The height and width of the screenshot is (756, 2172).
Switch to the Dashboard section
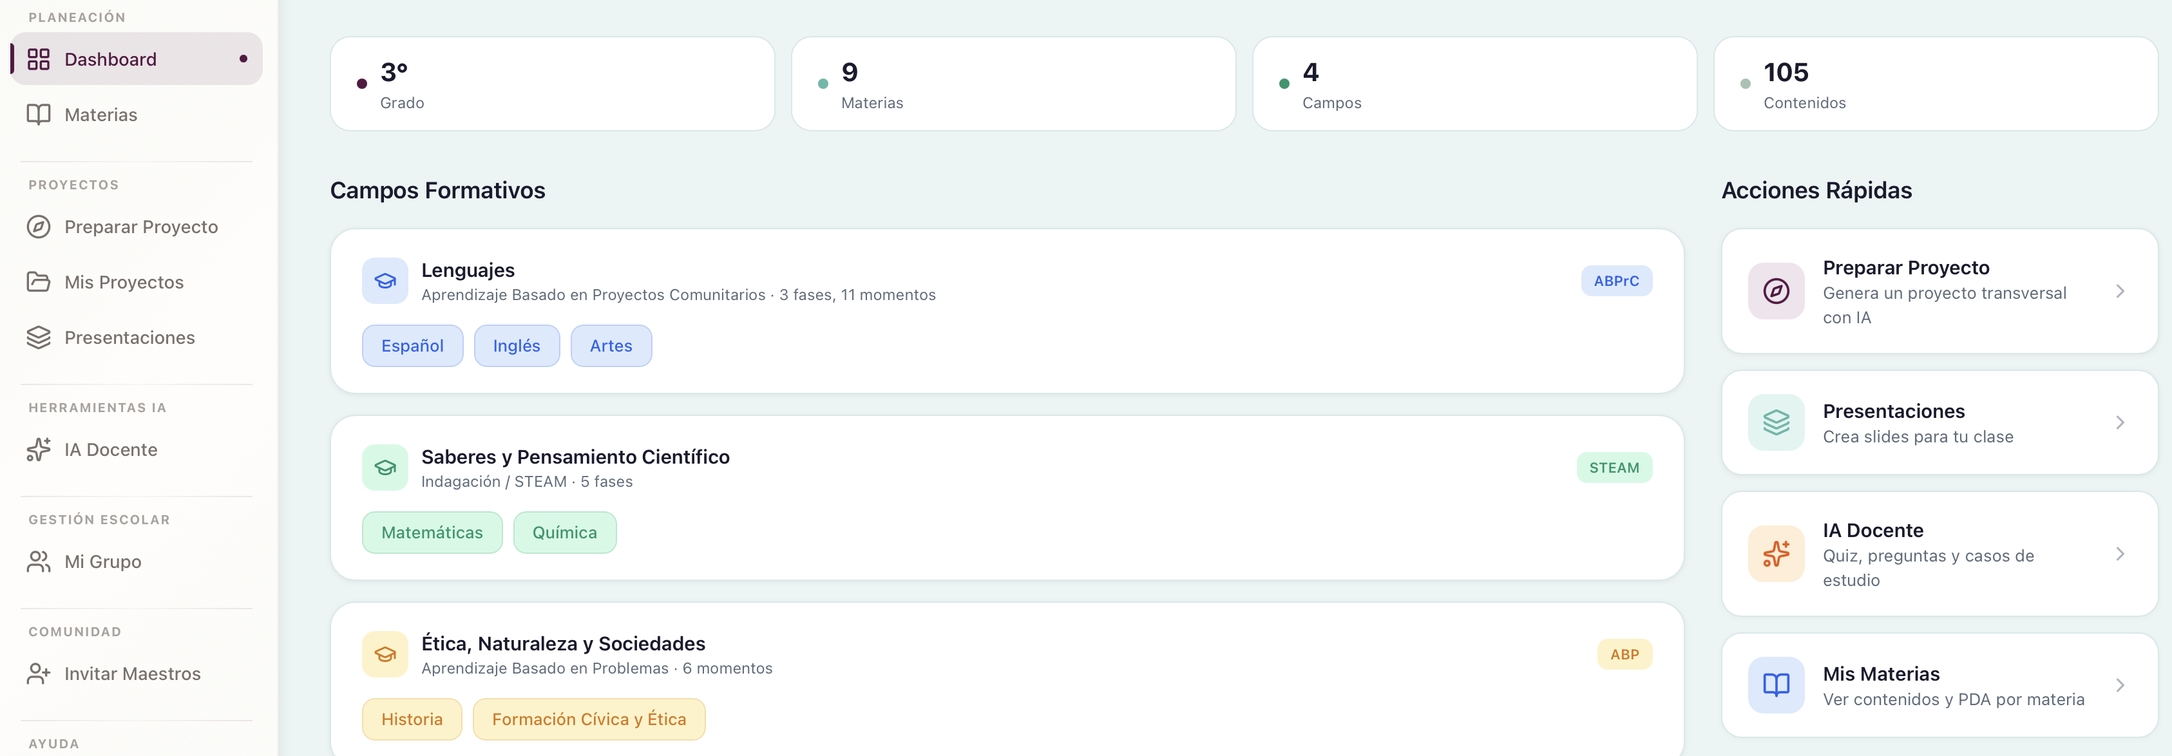pos(110,59)
